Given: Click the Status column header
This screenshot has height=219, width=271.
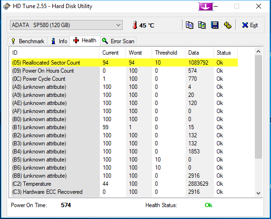Looking at the screenshot, I should 226,53.
